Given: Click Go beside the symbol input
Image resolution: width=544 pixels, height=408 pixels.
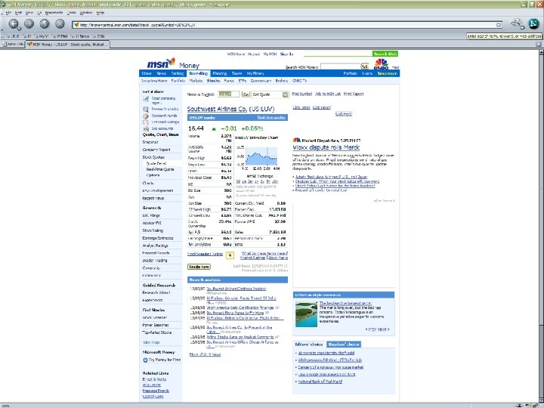Looking at the screenshot, I should click(x=246, y=94).
